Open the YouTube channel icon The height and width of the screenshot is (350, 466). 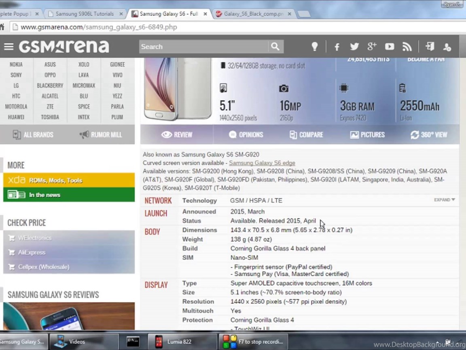389,47
